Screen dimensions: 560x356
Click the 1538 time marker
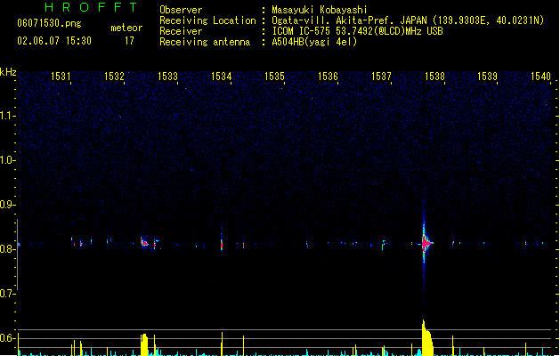pyautogui.click(x=434, y=77)
